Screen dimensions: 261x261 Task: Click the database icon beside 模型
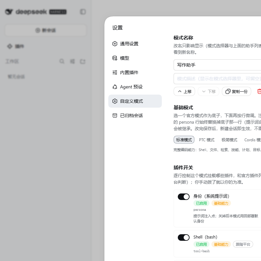[x=115, y=58]
